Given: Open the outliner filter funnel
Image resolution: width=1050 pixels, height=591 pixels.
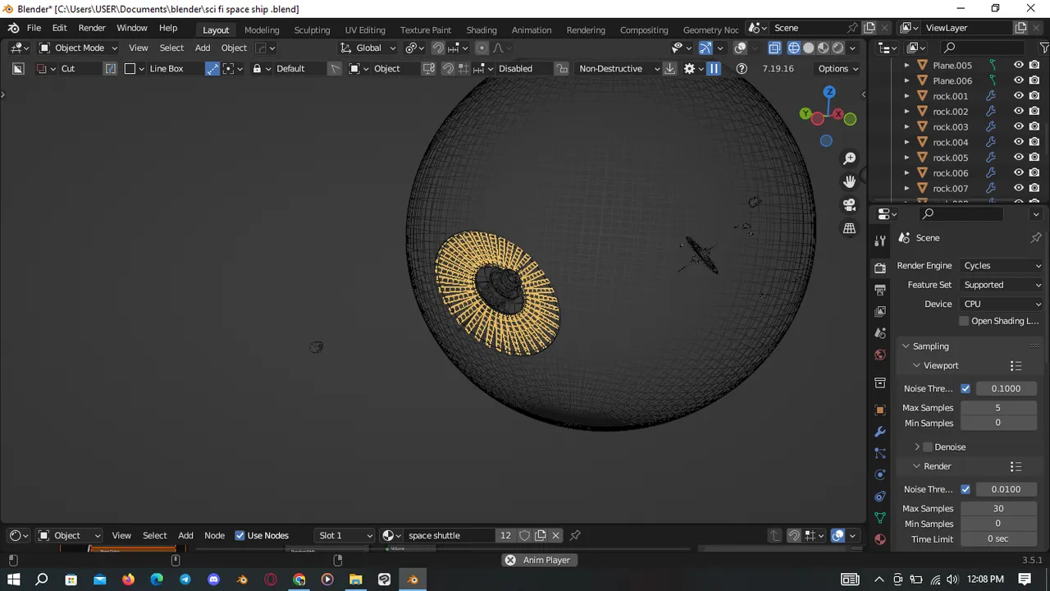Looking at the screenshot, I should click(1044, 48).
